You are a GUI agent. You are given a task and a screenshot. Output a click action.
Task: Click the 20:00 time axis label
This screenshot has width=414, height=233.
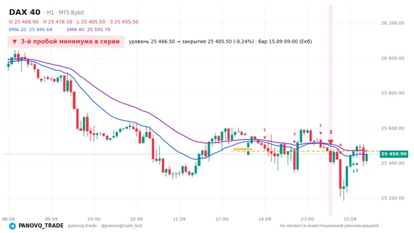[94, 219]
